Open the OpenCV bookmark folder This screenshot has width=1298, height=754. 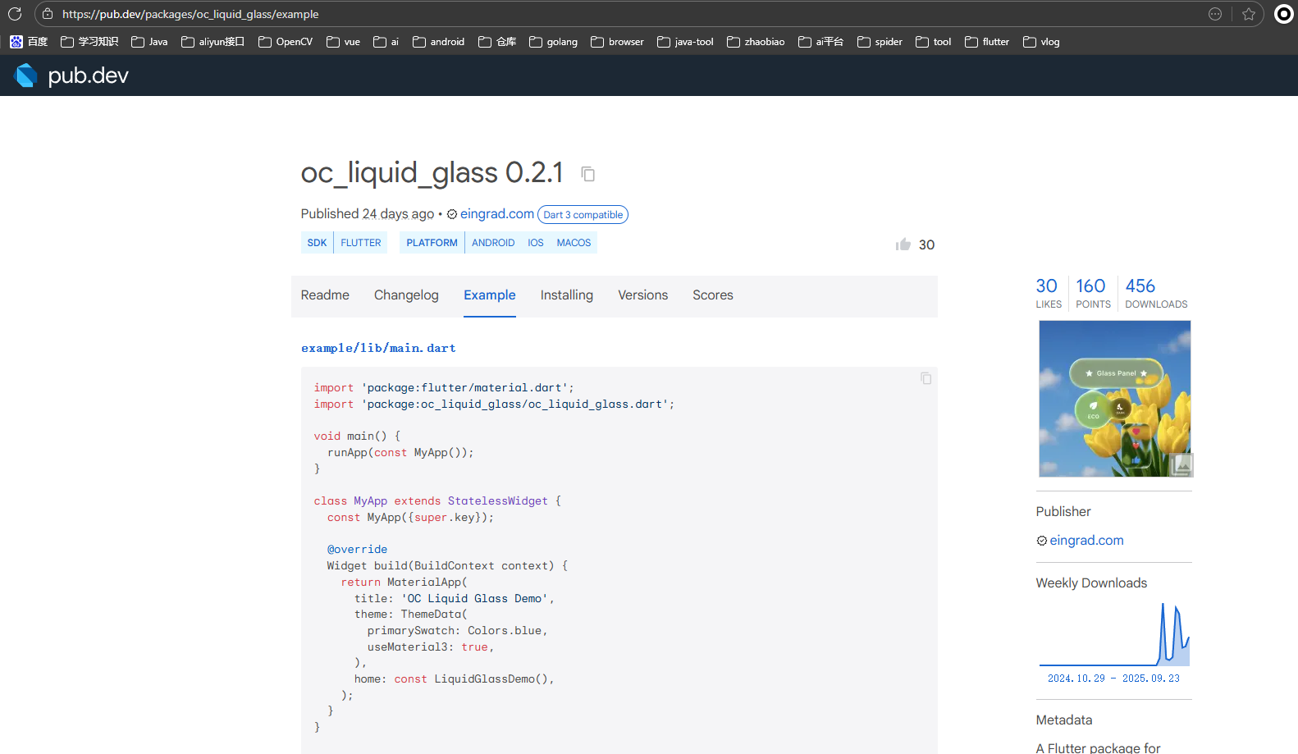(x=286, y=42)
